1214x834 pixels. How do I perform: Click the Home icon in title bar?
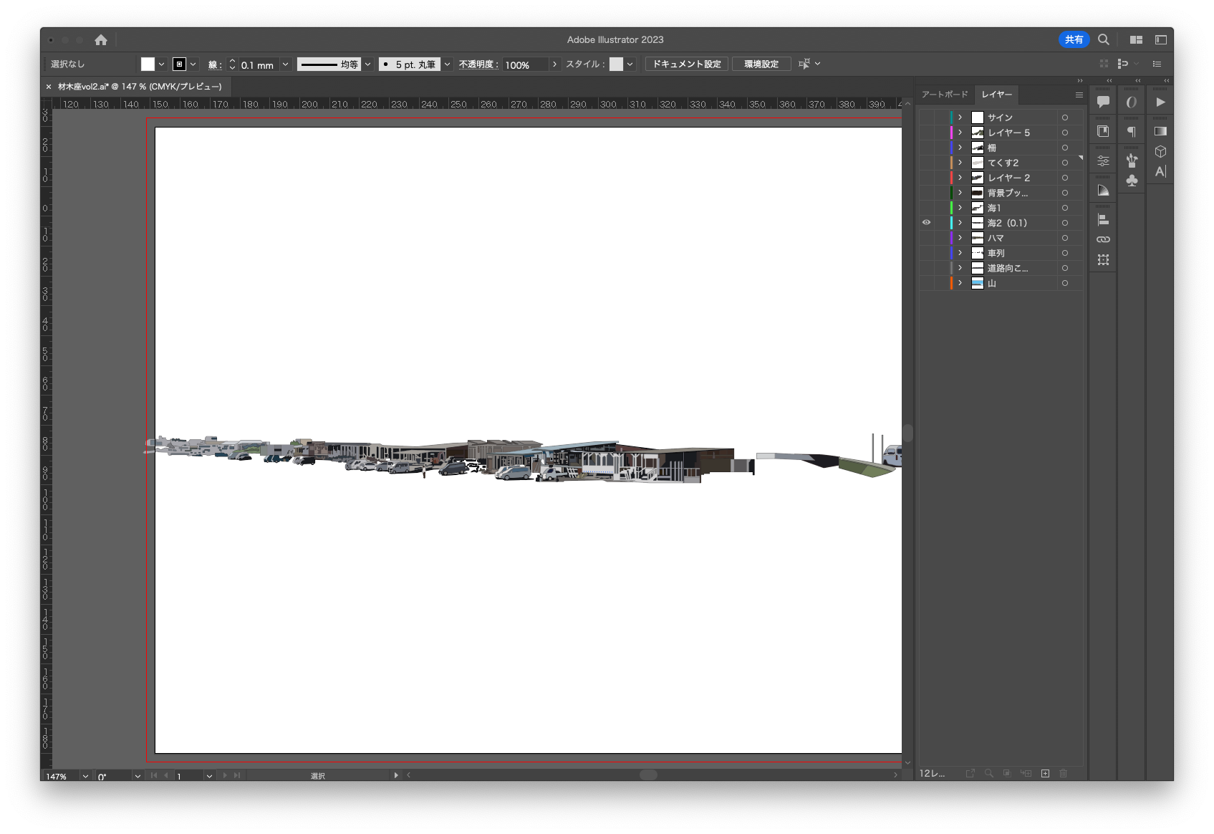(101, 40)
